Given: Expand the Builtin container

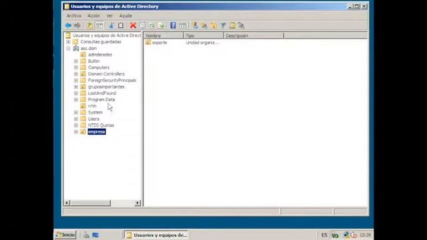Looking at the screenshot, I should coord(76,61).
